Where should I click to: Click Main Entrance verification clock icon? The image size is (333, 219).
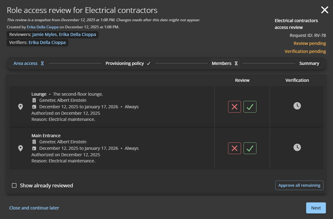pyautogui.click(x=297, y=147)
